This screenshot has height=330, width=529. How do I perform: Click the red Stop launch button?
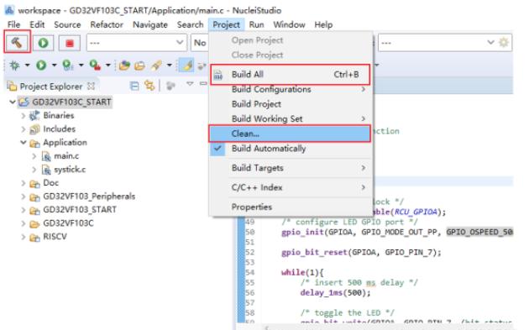point(70,43)
